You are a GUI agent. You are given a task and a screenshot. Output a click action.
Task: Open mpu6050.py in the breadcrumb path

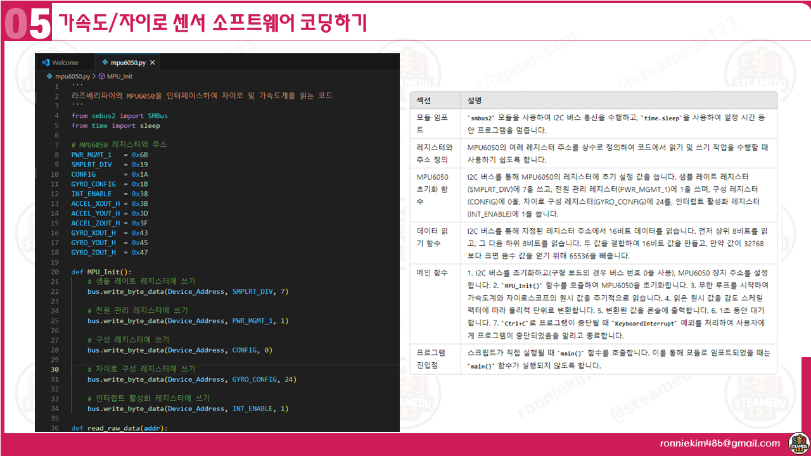[72, 76]
